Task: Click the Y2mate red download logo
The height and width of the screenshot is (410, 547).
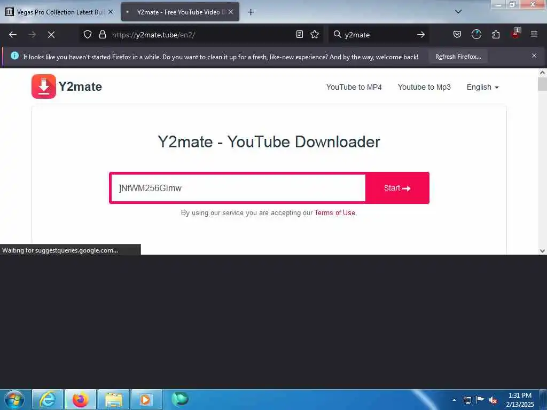Action: click(x=44, y=86)
